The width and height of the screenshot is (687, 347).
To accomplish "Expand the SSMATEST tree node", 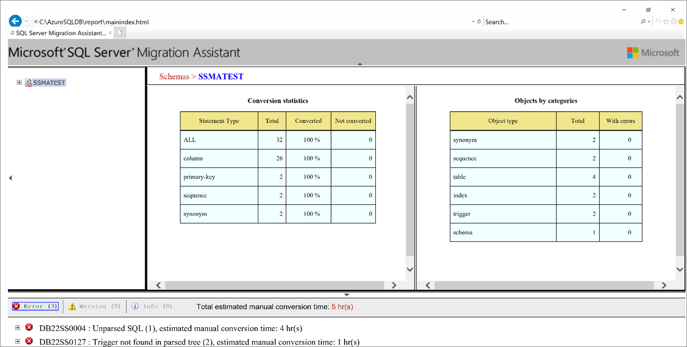I will point(19,82).
